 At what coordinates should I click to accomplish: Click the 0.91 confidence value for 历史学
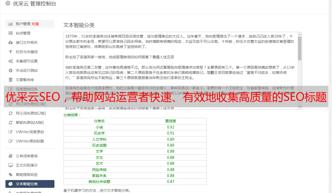(171, 133)
